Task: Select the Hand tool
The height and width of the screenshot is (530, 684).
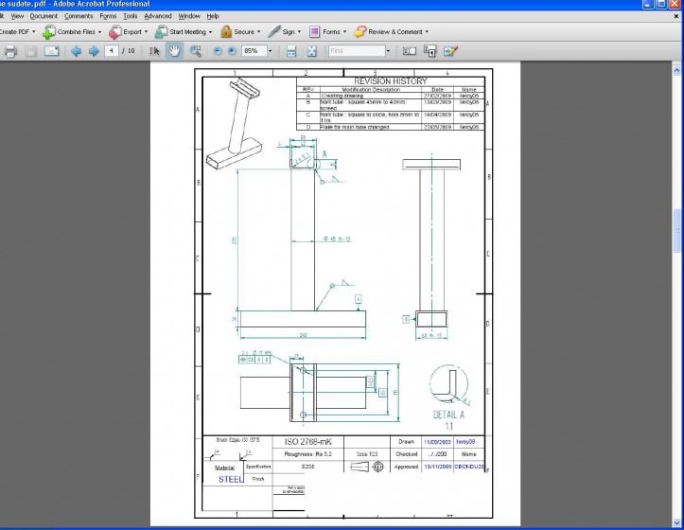Action: point(175,51)
